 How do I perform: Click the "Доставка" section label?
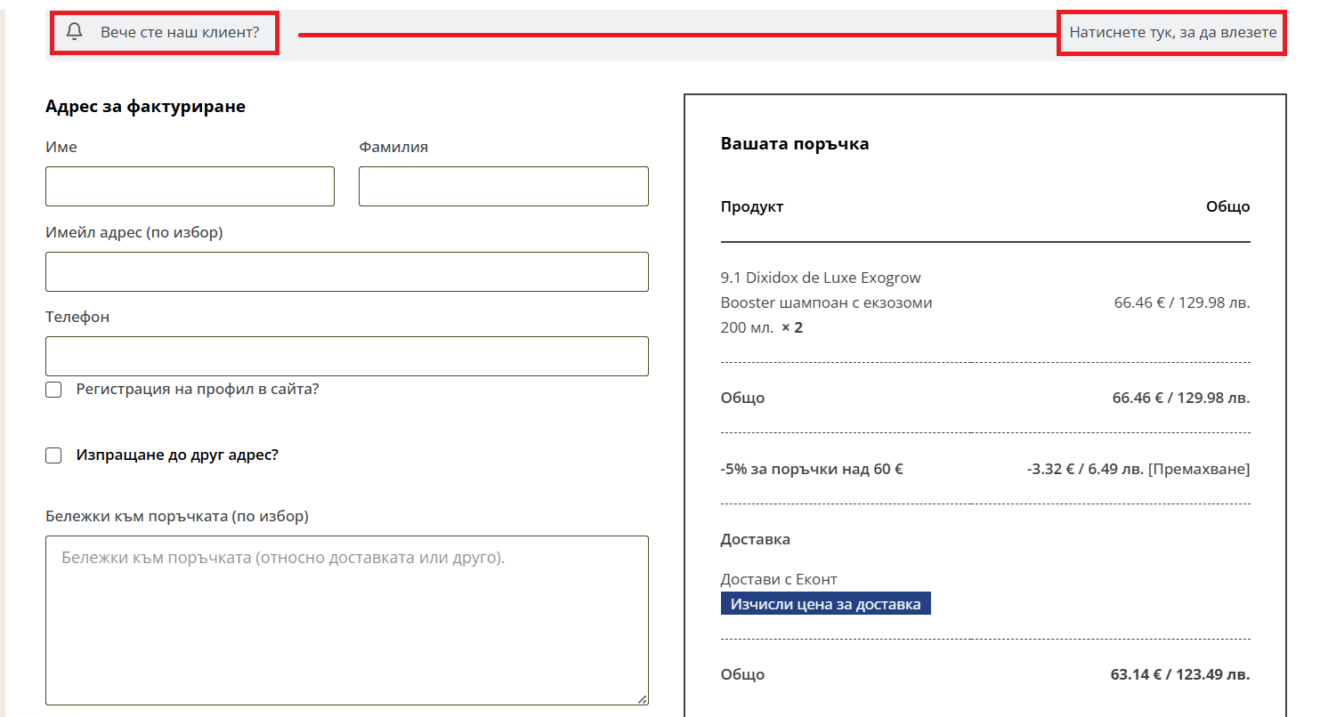coord(756,539)
